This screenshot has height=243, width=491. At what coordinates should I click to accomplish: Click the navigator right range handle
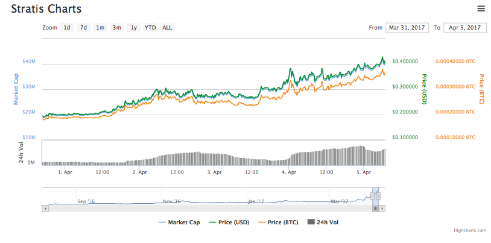[379, 196]
